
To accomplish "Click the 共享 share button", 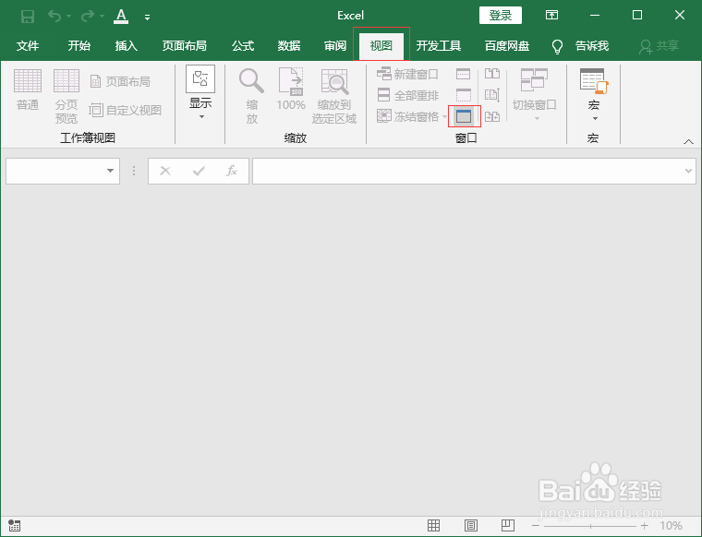I will 659,45.
